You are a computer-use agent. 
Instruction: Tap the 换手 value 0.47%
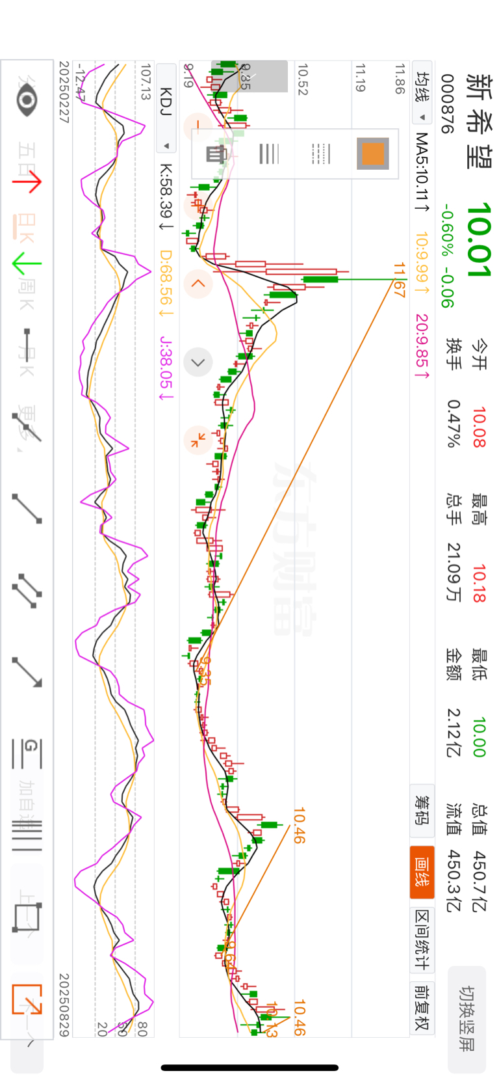tap(454, 424)
